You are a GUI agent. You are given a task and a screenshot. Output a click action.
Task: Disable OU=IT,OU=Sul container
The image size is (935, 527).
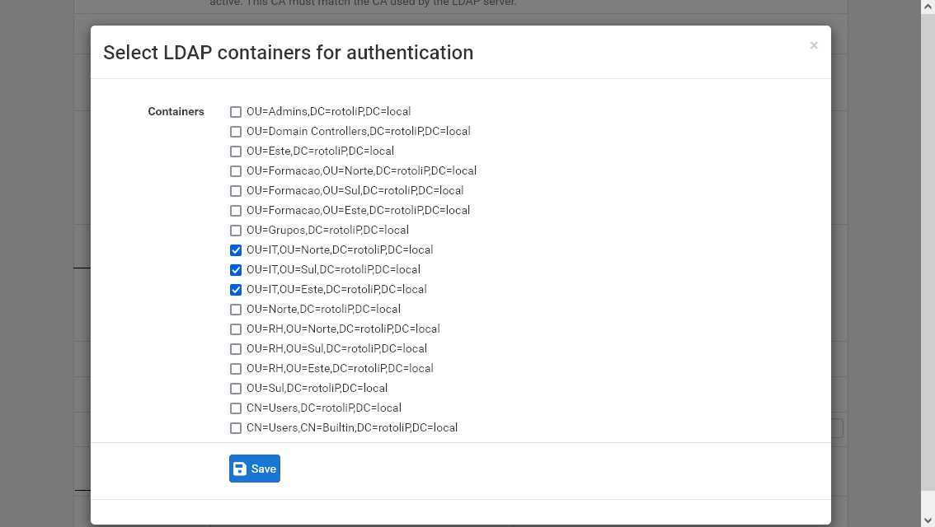click(235, 269)
